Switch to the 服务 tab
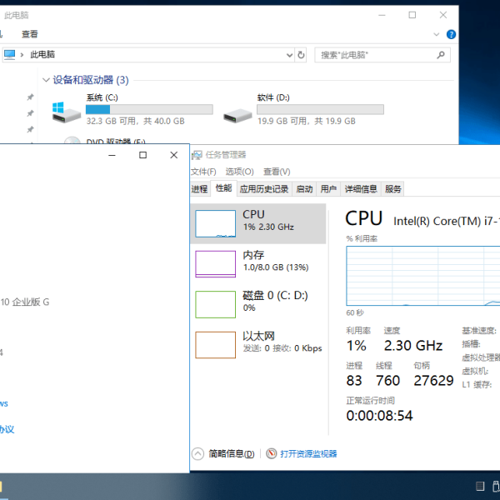Viewport: 500px width, 500px height. point(392,189)
